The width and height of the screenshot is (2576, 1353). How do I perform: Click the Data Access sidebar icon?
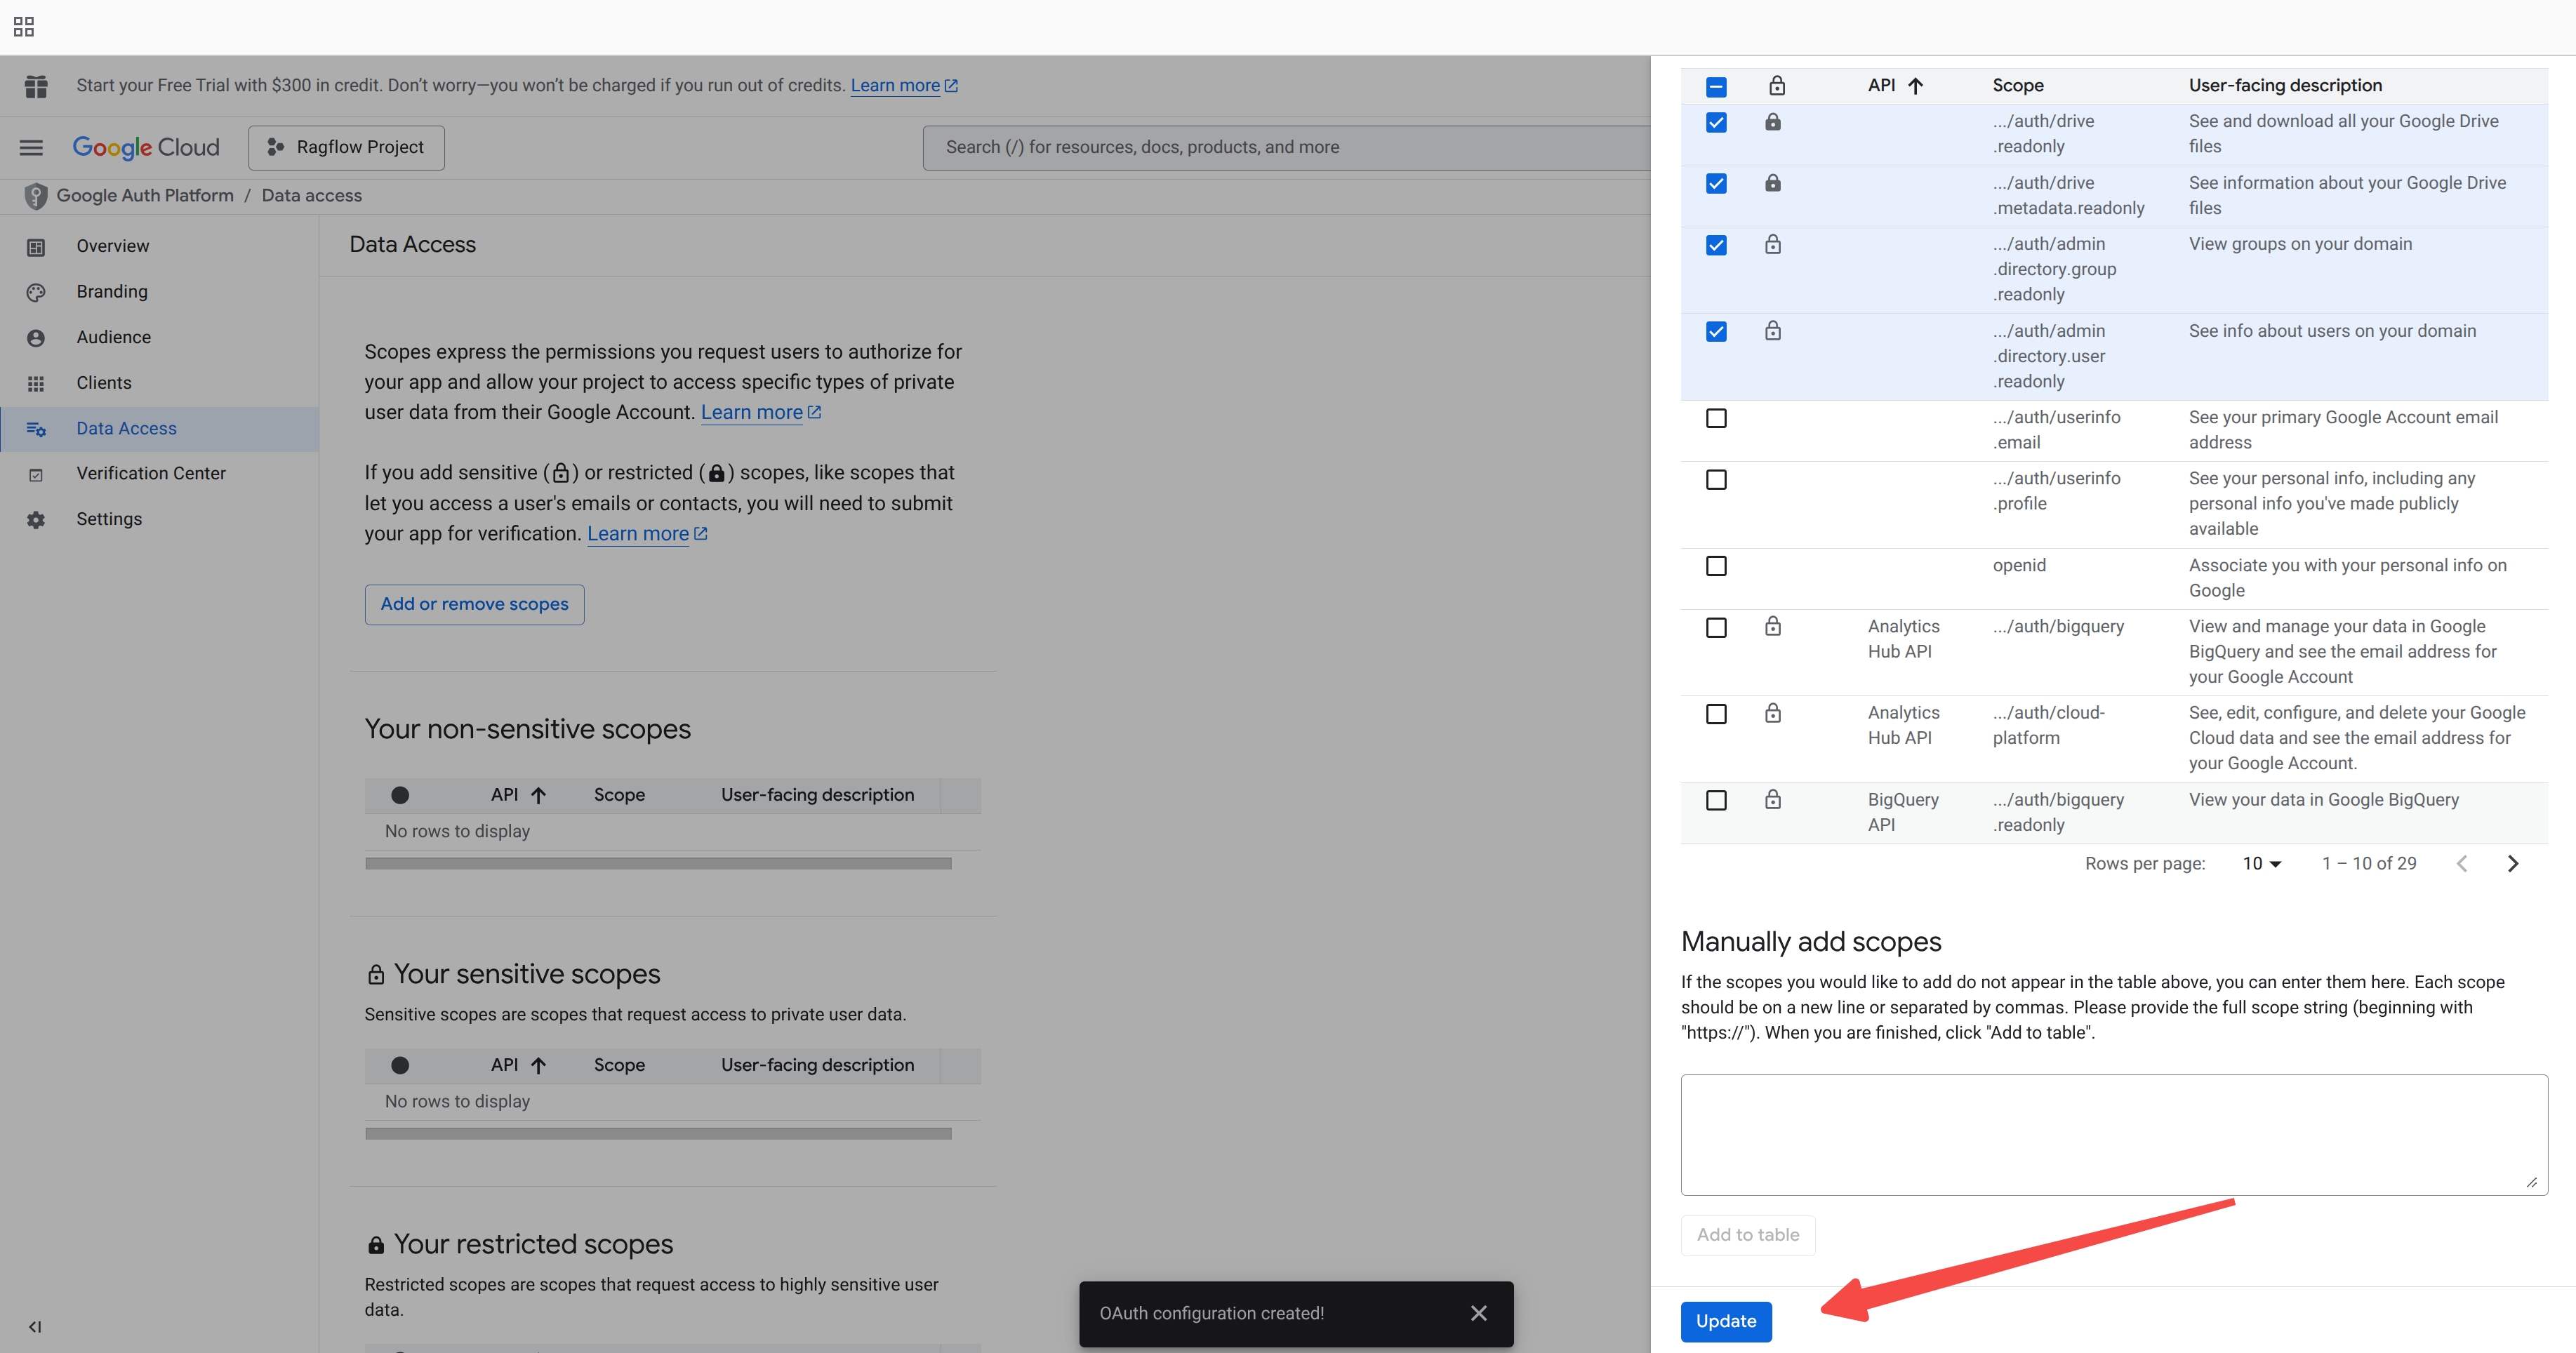coord(36,429)
